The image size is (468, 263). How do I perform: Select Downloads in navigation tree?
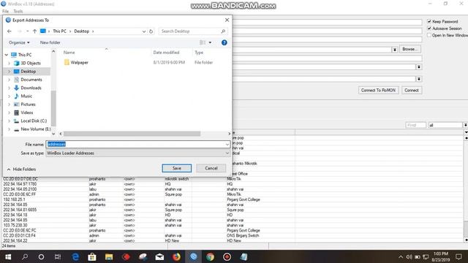click(31, 88)
